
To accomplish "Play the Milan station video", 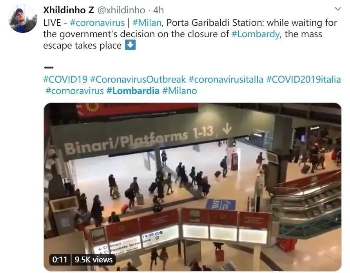I will pos(192,187).
